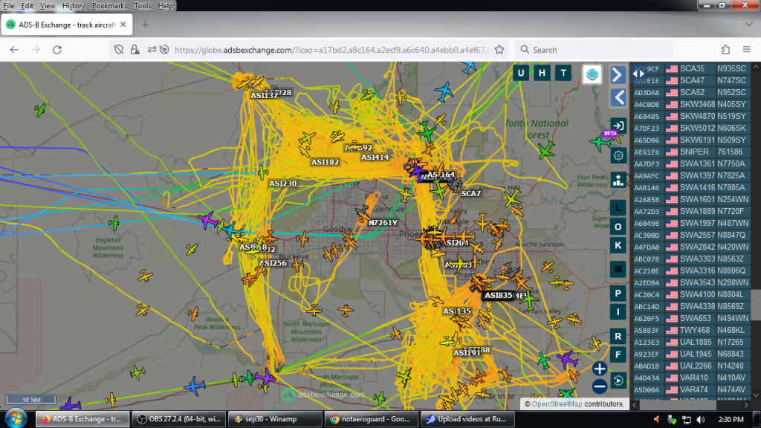Click the login arrow icon
The width and height of the screenshot is (761, 428).
[x=618, y=126]
